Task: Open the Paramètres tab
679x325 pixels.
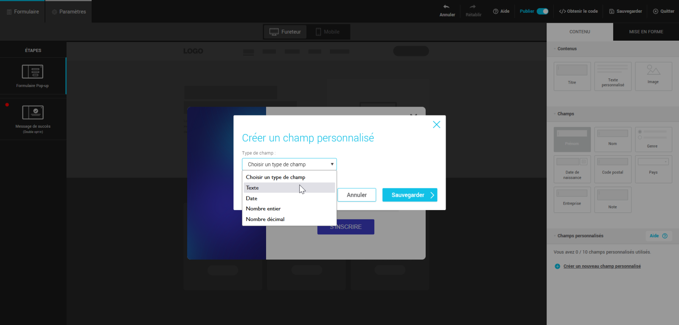Action: (69, 11)
